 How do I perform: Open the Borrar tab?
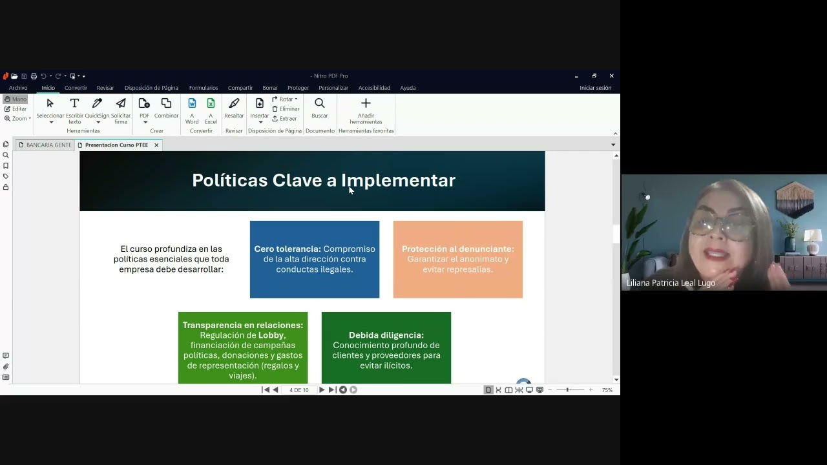point(270,88)
